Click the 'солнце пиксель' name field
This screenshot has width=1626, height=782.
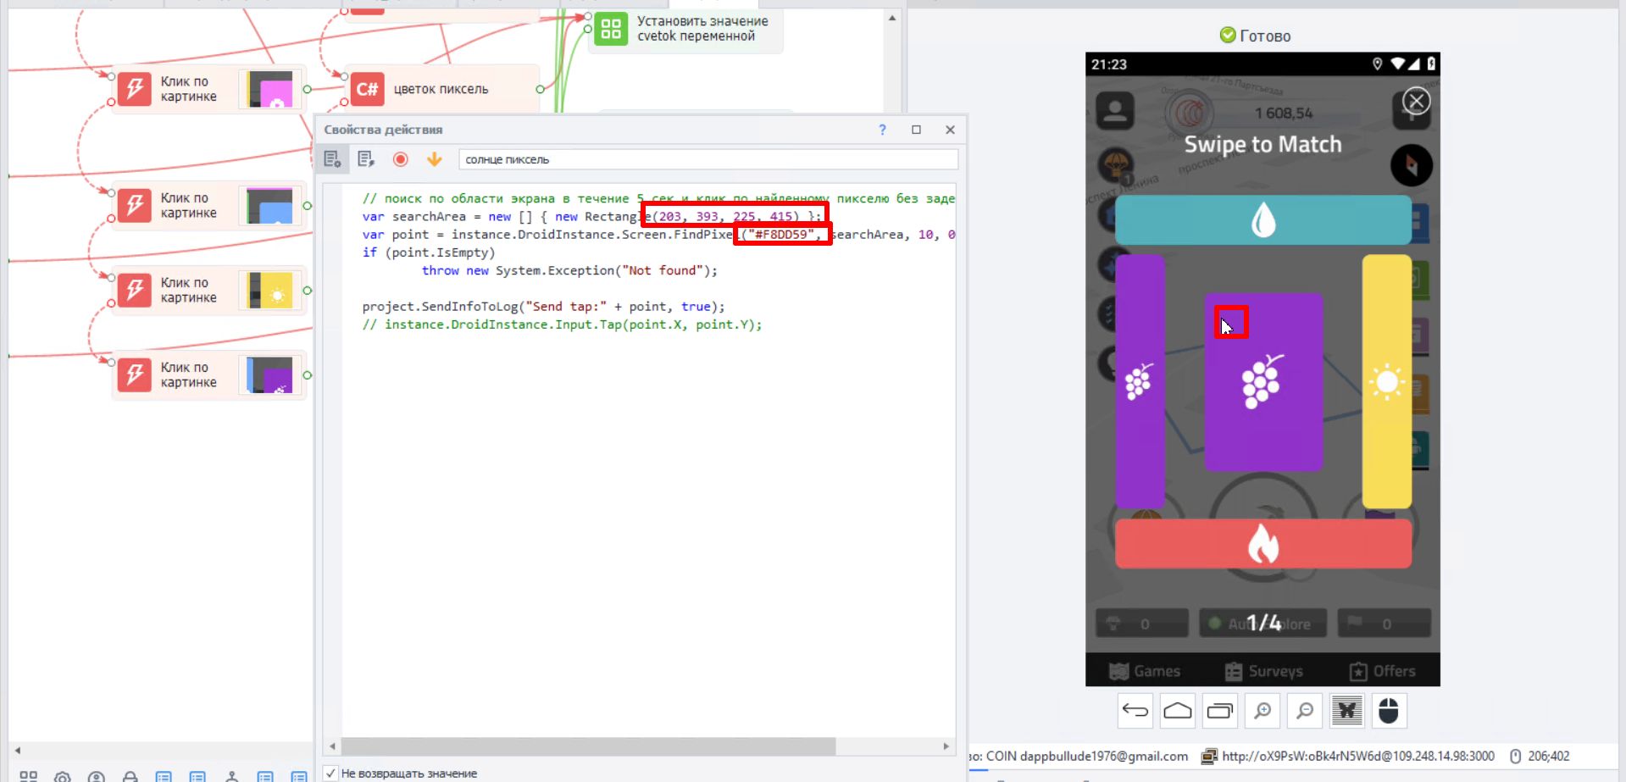coord(708,159)
